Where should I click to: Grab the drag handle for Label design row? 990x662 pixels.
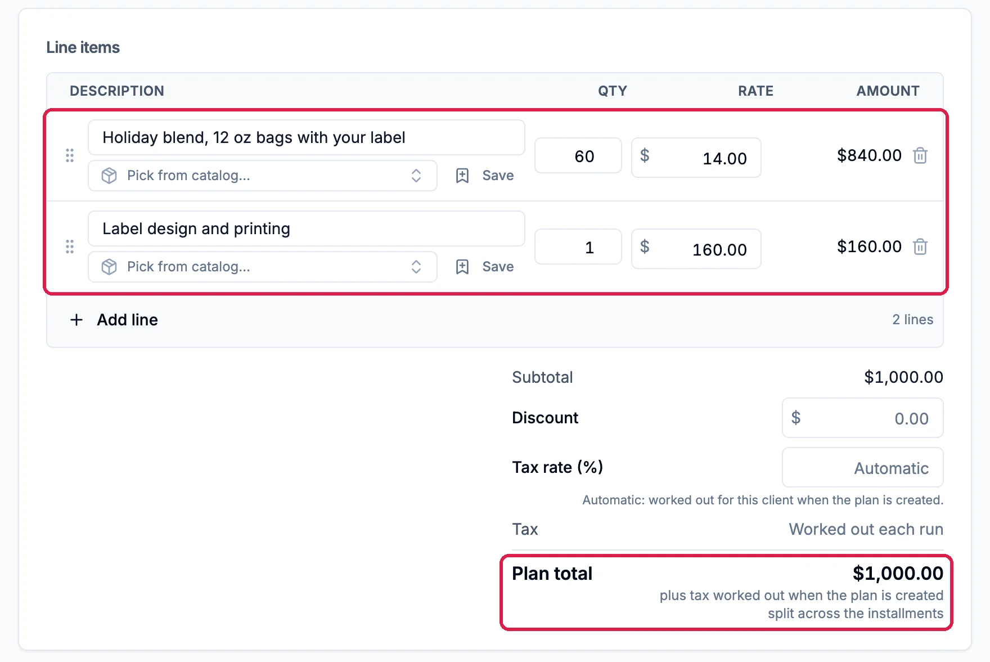pos(70,247)
